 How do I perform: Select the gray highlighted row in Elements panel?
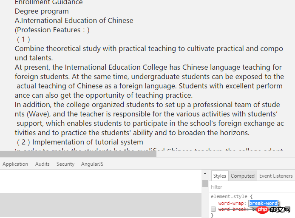click(101, 205)
